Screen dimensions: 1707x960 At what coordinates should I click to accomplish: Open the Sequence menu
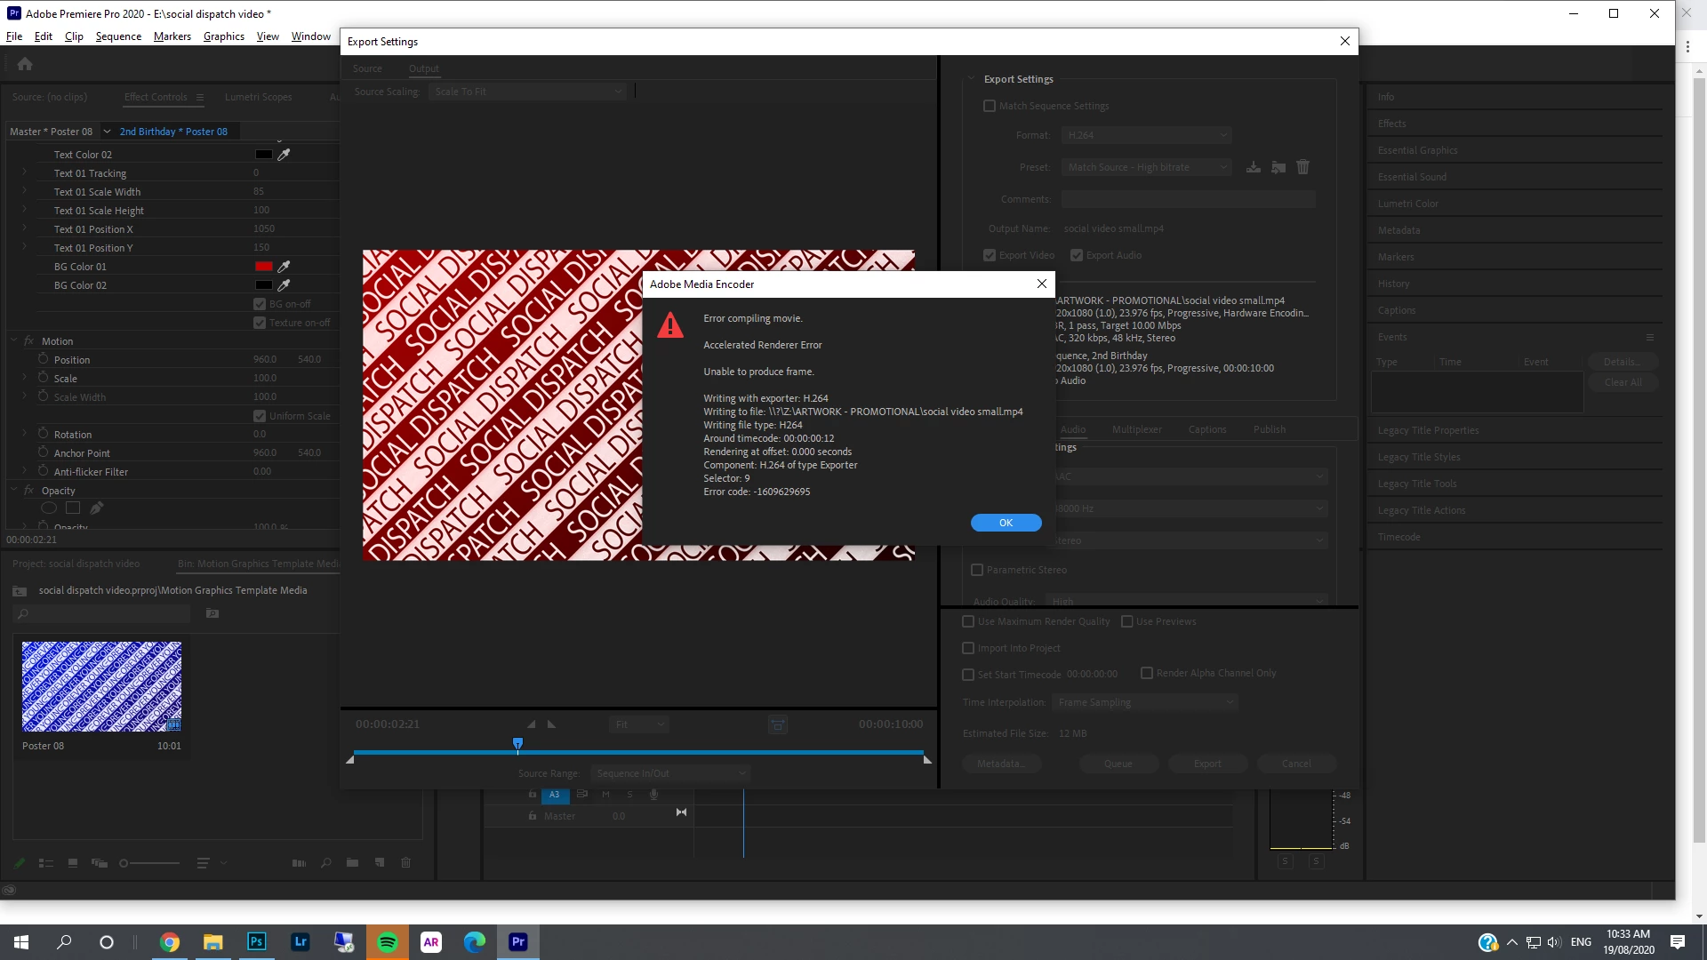[118, 36]
